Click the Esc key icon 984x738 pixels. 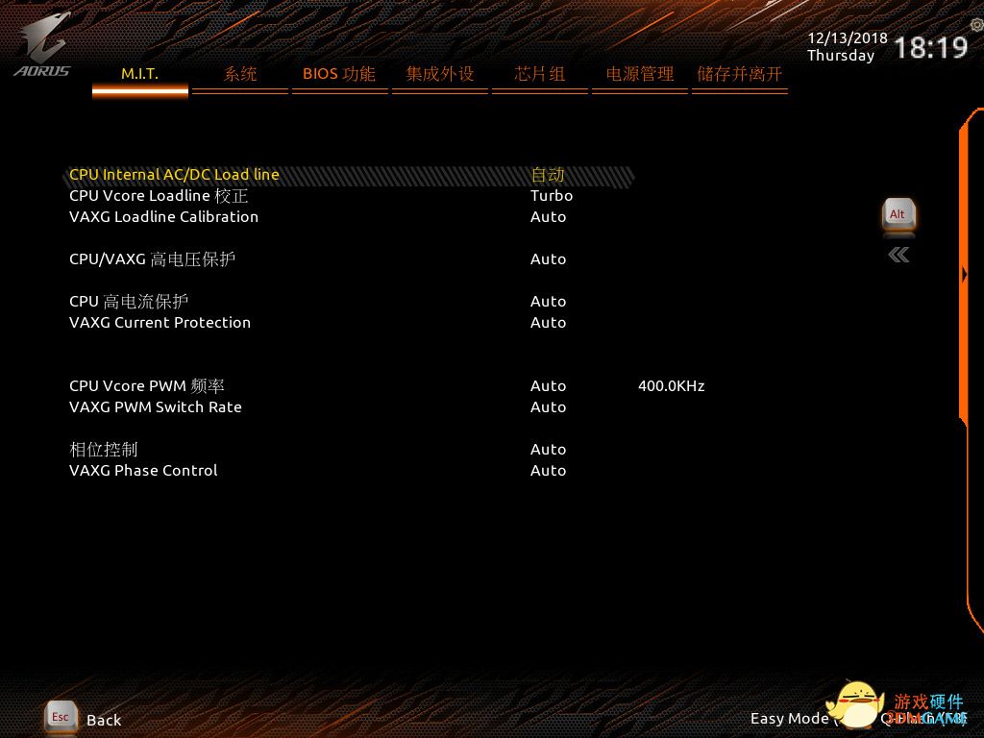(x=61, y=717)
